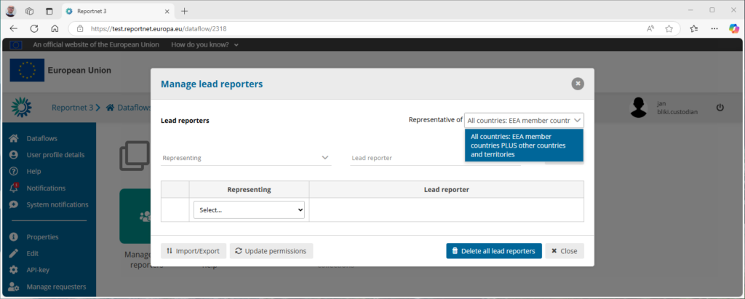
Task: Refresh the page in browser toolbar
Action: [34, 28]
